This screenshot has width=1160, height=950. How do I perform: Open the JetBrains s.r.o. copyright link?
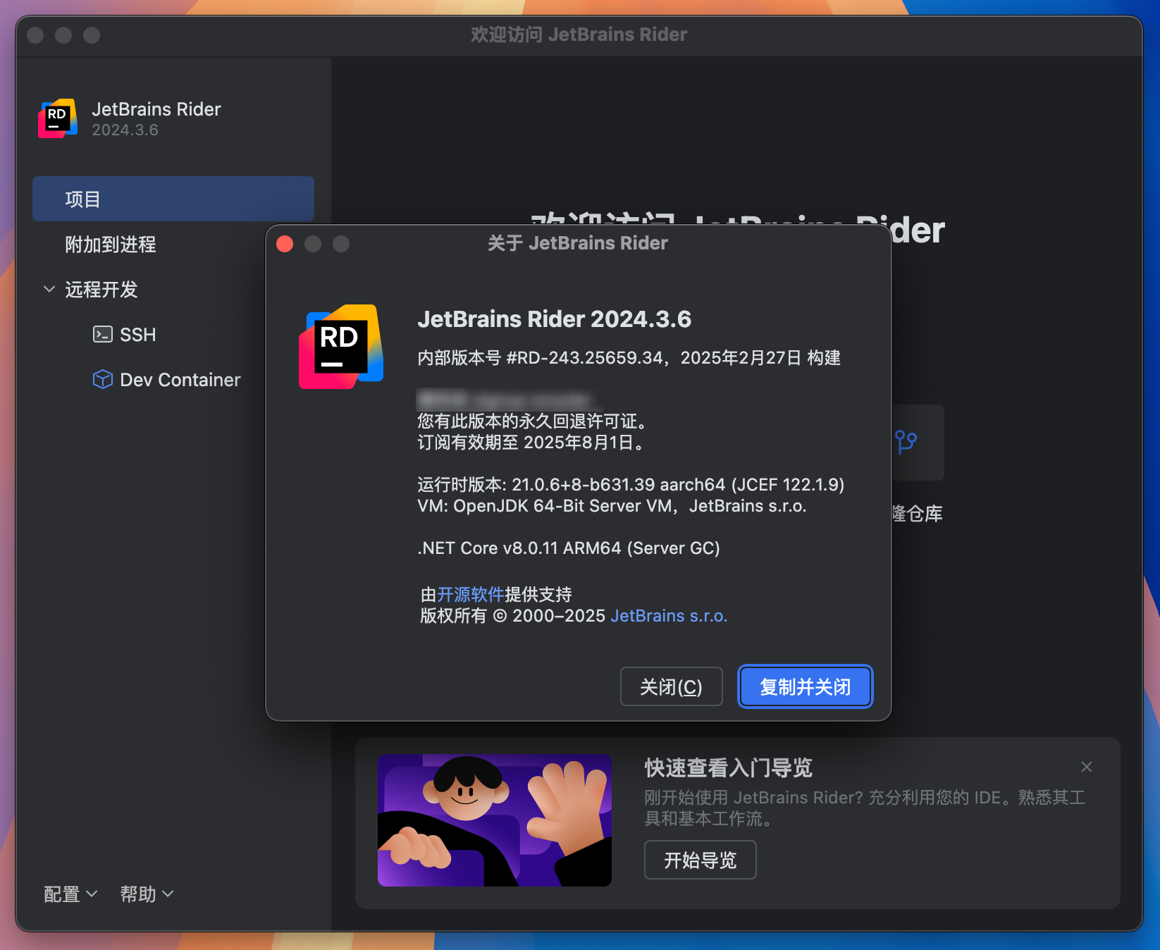point(669,616)
